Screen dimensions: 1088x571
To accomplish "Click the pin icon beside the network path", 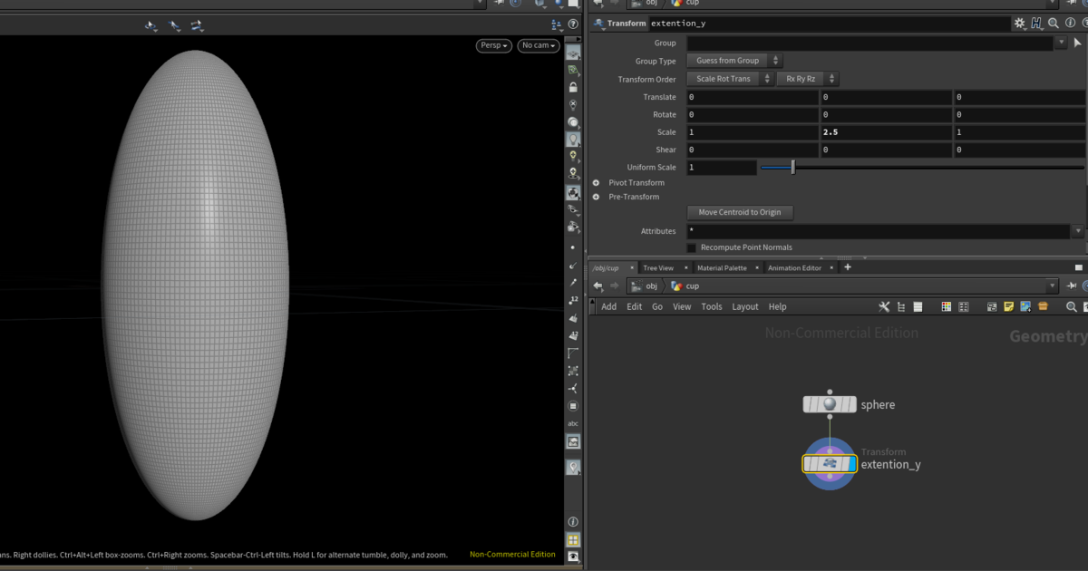I will 1071,286.
